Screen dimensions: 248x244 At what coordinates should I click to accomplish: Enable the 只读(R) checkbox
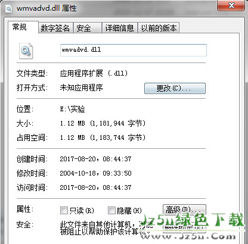(64, 210)
